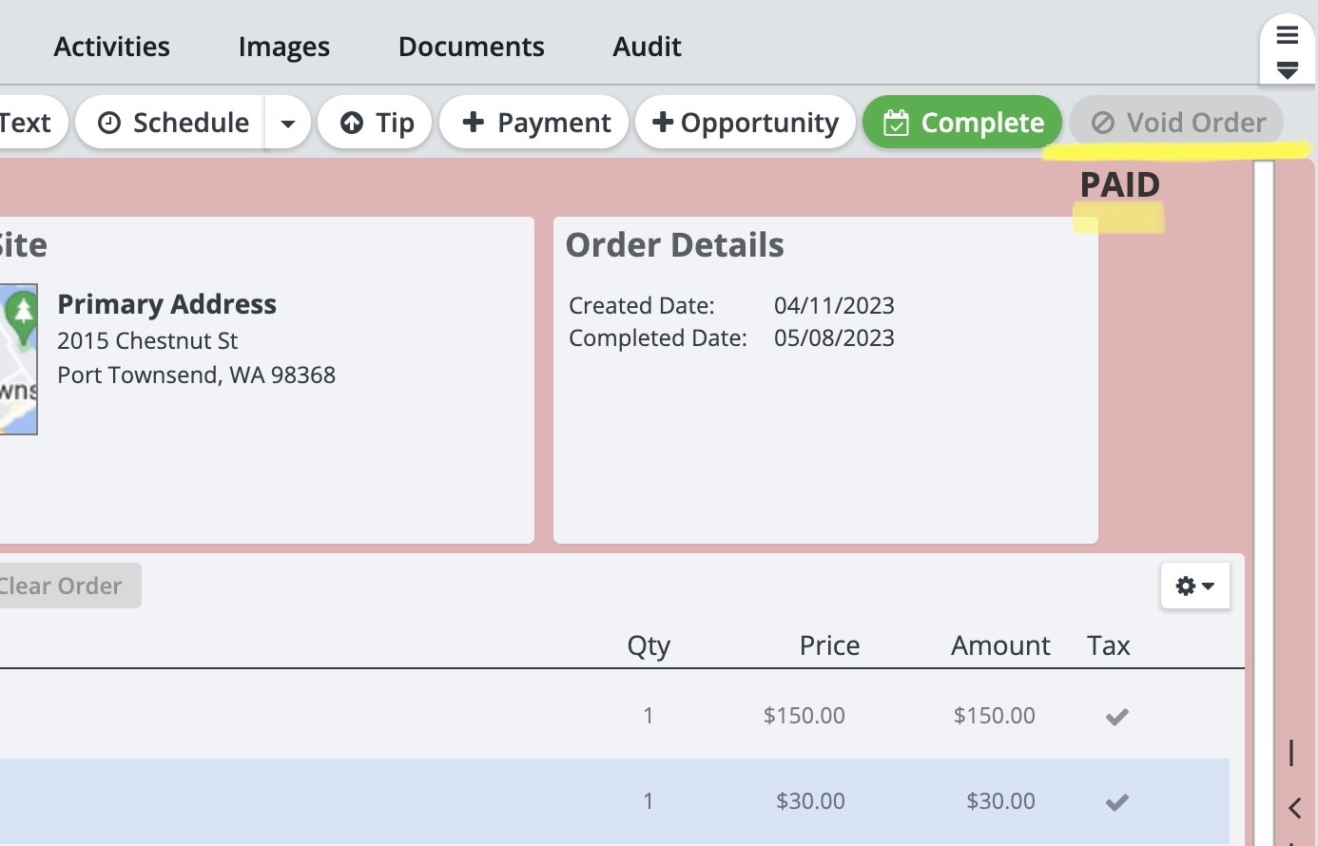Click the green map pin on thumbnail
The image size is (1318, 846).
click(x=21, y=314)
